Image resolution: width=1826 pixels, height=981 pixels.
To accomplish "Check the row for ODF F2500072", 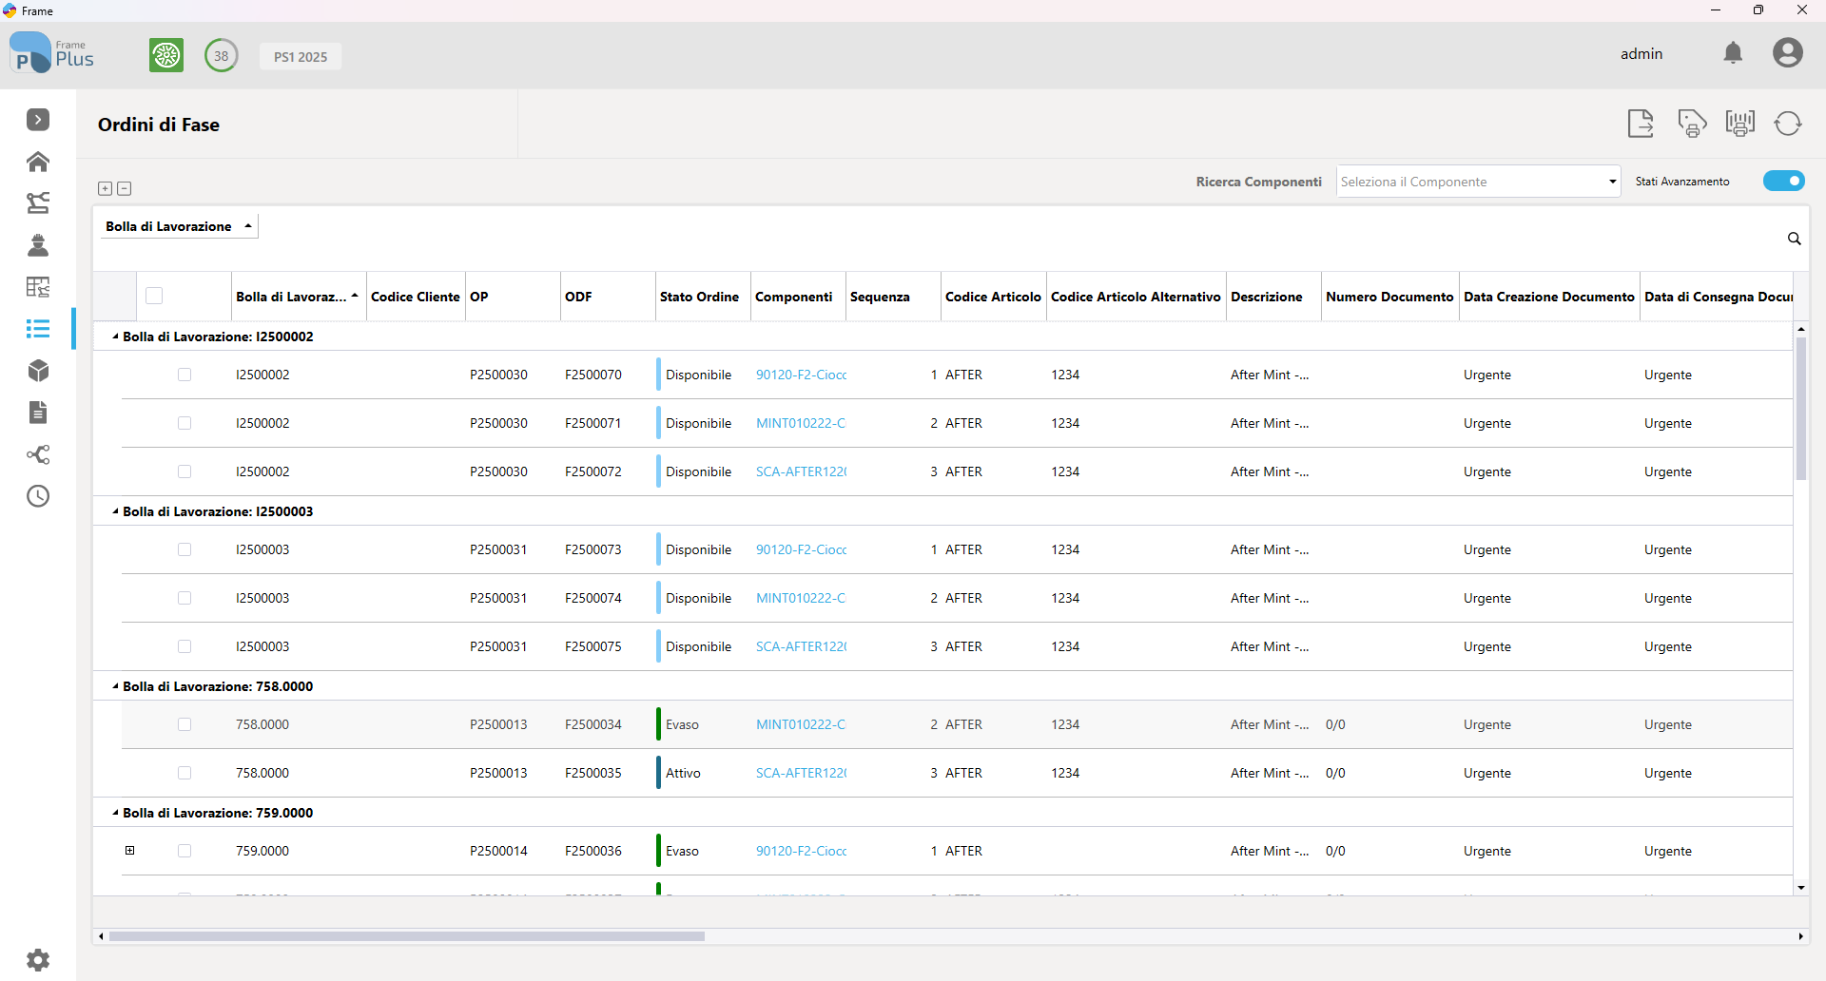I will pos(185,471).
